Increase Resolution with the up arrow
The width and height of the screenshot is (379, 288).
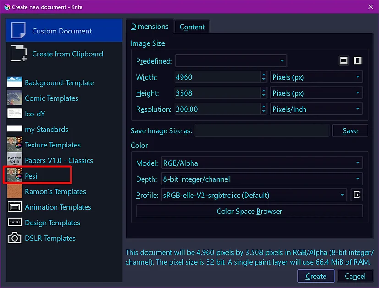pos(264,106)
